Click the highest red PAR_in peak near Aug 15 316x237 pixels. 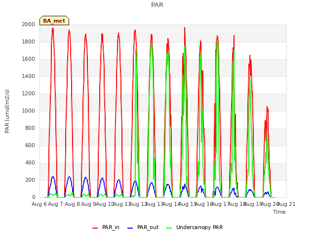pyautogui.click(x=185, y=28)
